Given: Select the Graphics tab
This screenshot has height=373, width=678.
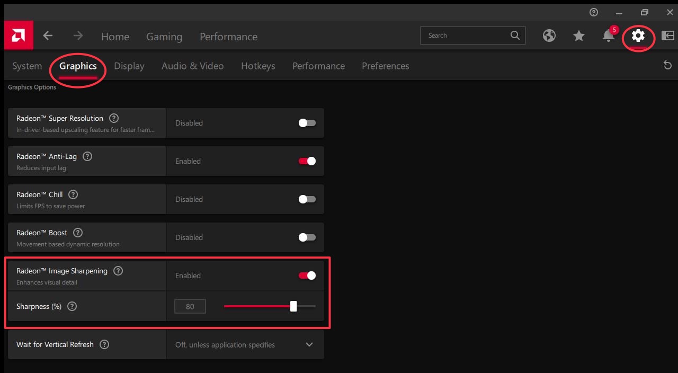Looking at the screenshot, I should 78,66.
